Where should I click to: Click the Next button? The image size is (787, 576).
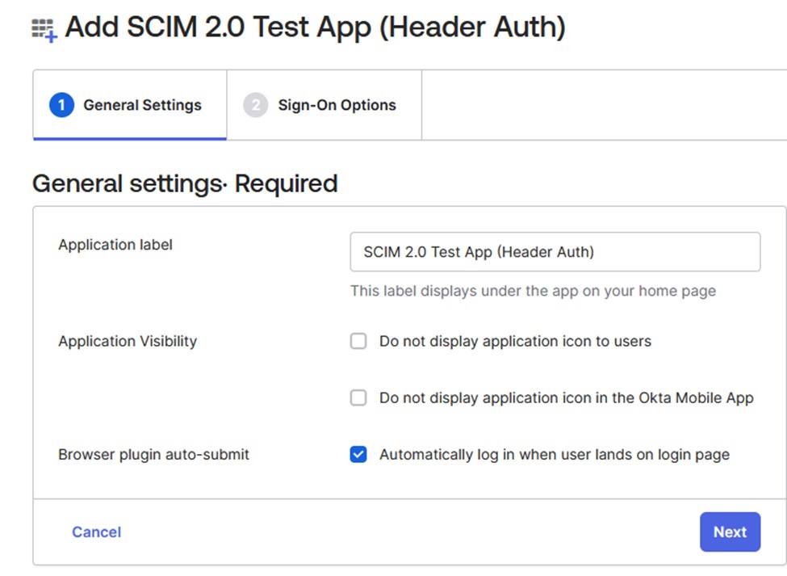click(730, 532)
